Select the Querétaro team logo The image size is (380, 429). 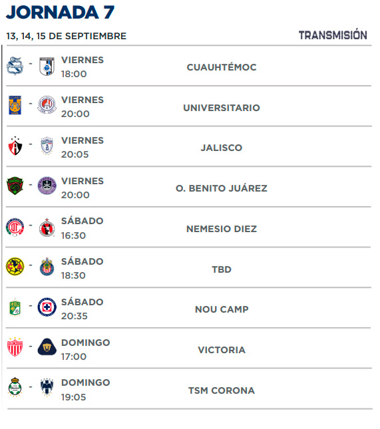click(x=47, y=67)
